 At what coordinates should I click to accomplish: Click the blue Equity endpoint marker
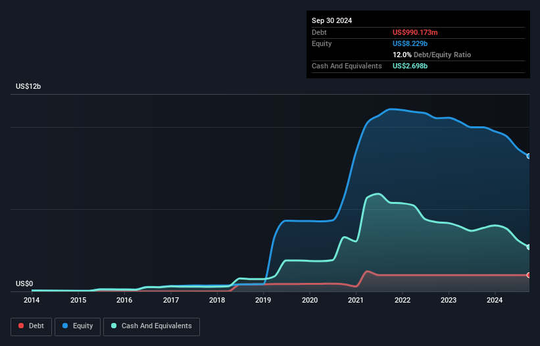tap(529, 157)
